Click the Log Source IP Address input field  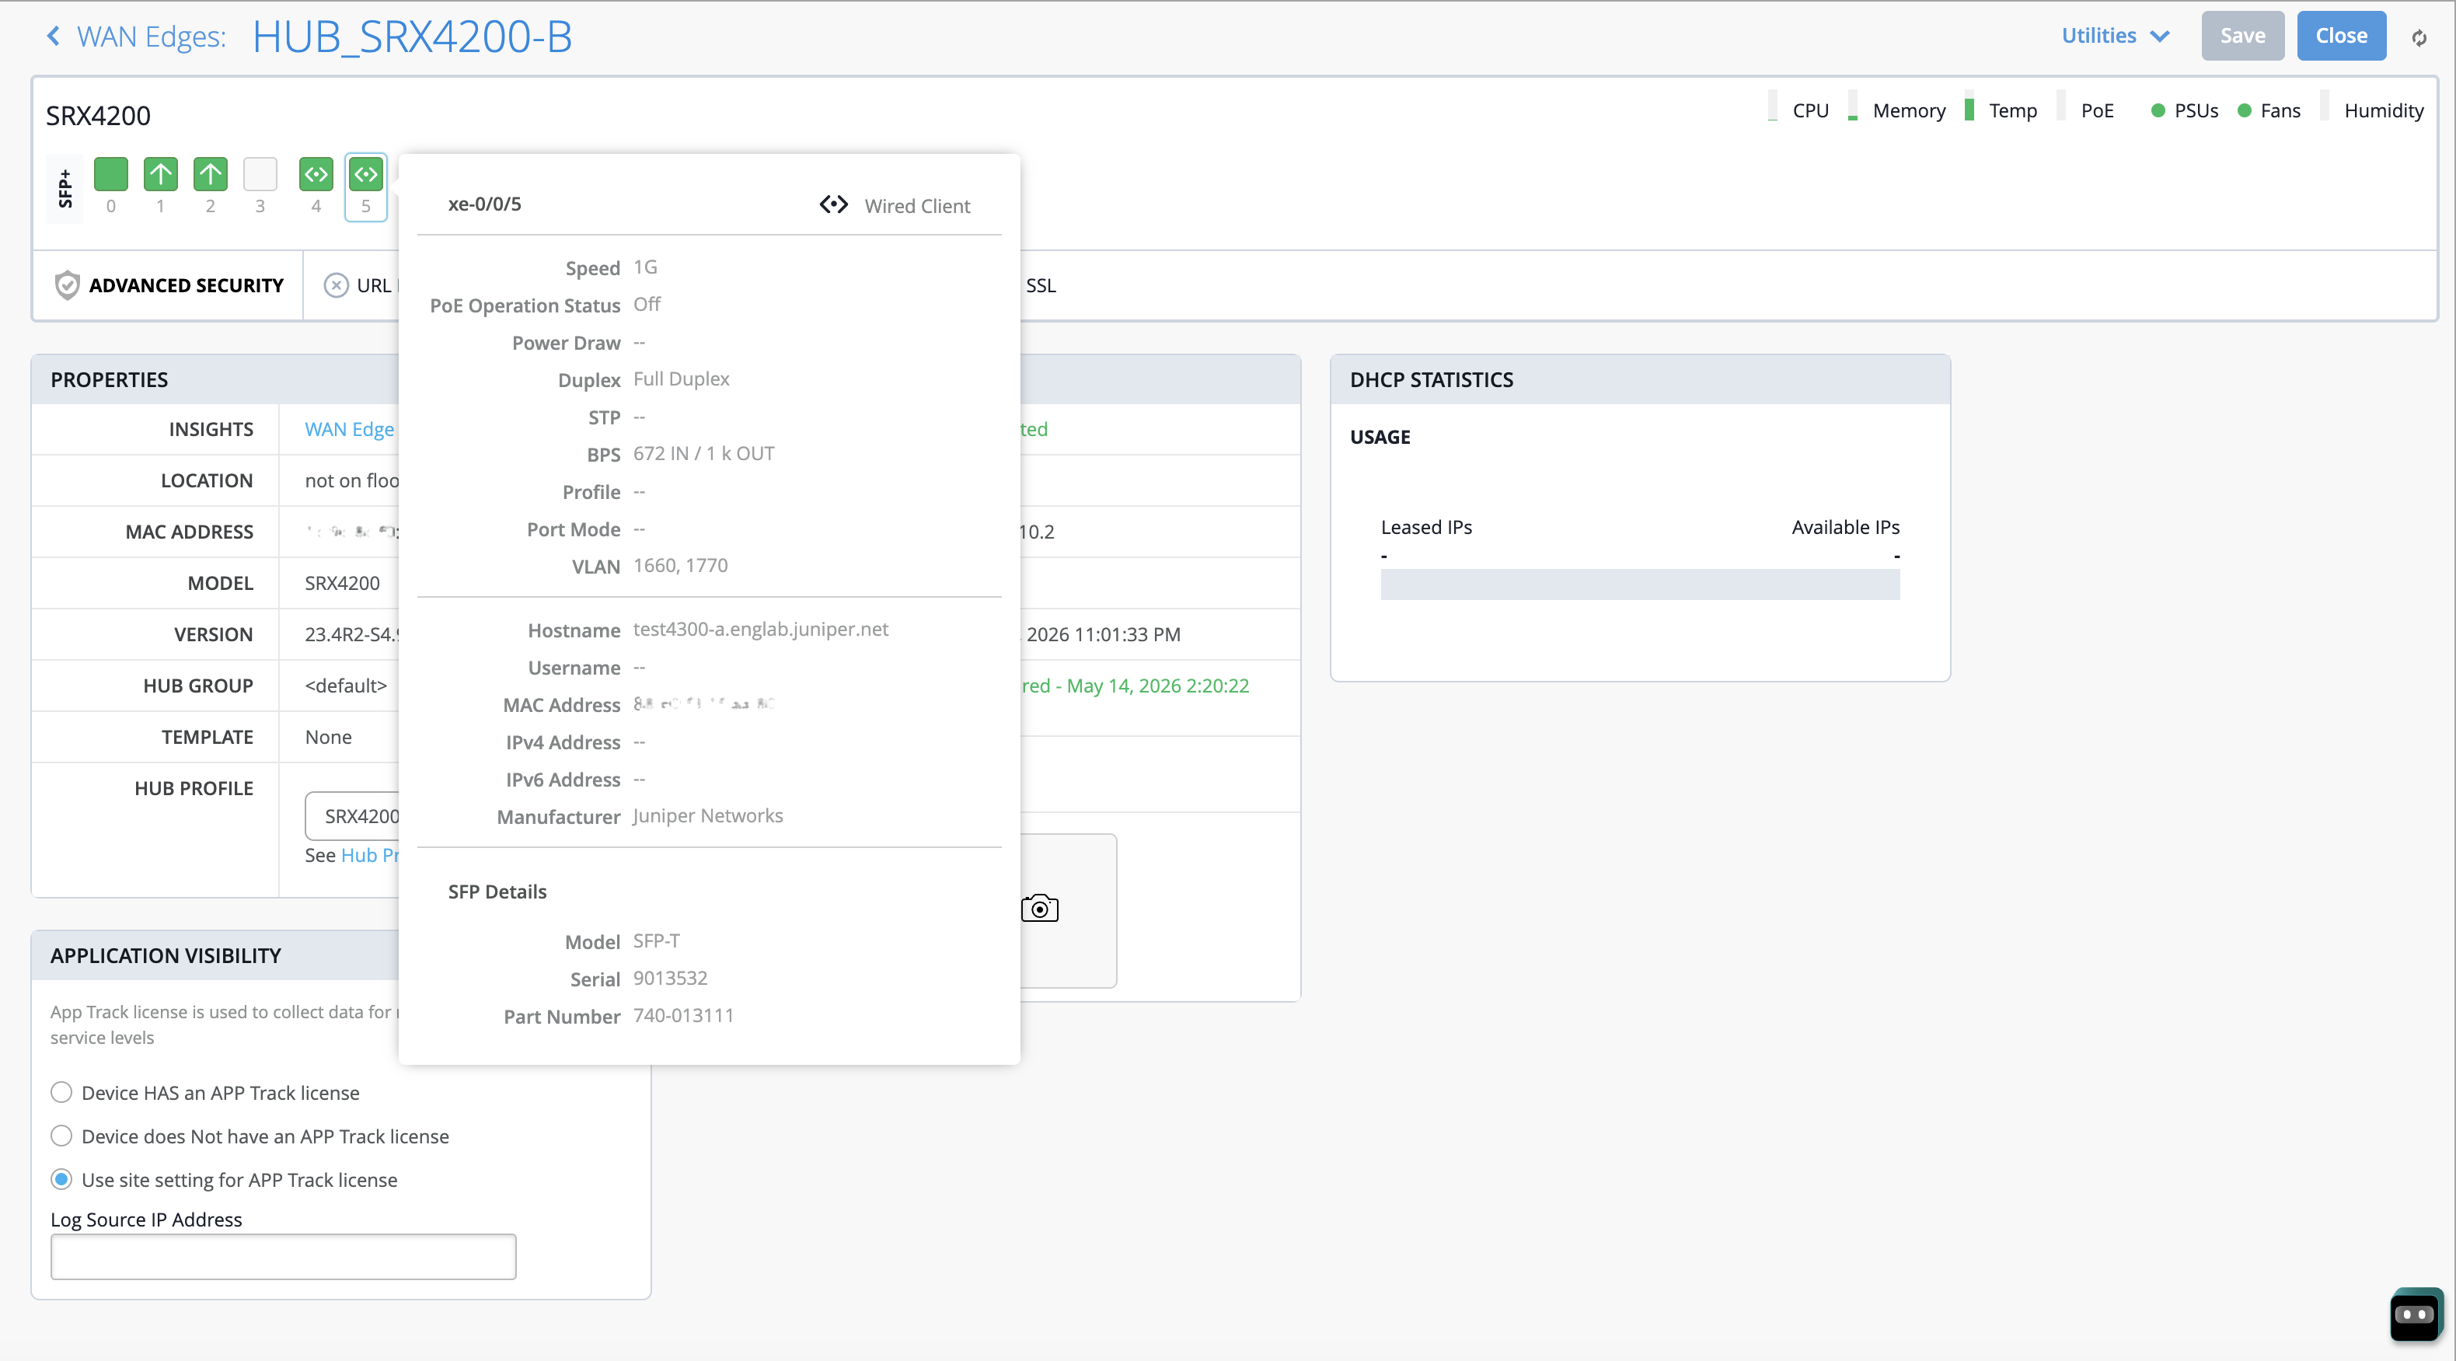tap(283, 1256)
